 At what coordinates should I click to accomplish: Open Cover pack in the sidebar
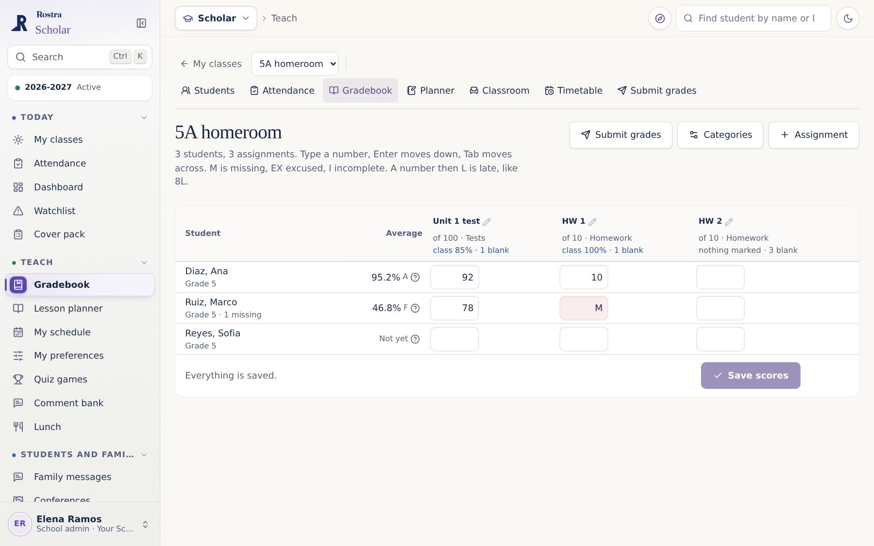click(x=80, y=234)
